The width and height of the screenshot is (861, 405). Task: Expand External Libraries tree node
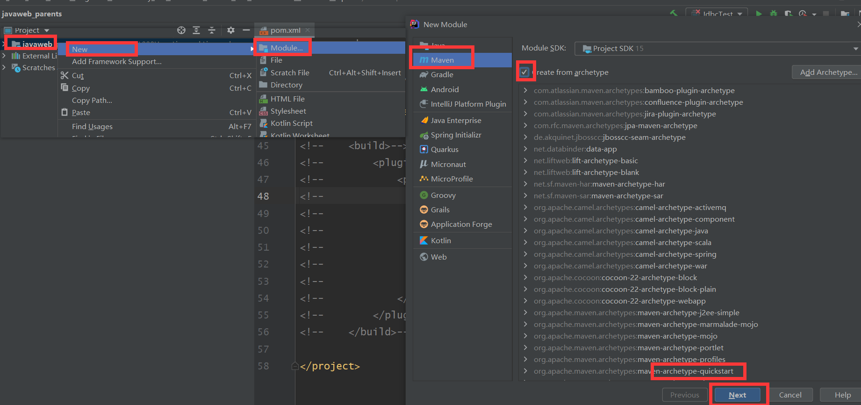[x=4, y=56]
